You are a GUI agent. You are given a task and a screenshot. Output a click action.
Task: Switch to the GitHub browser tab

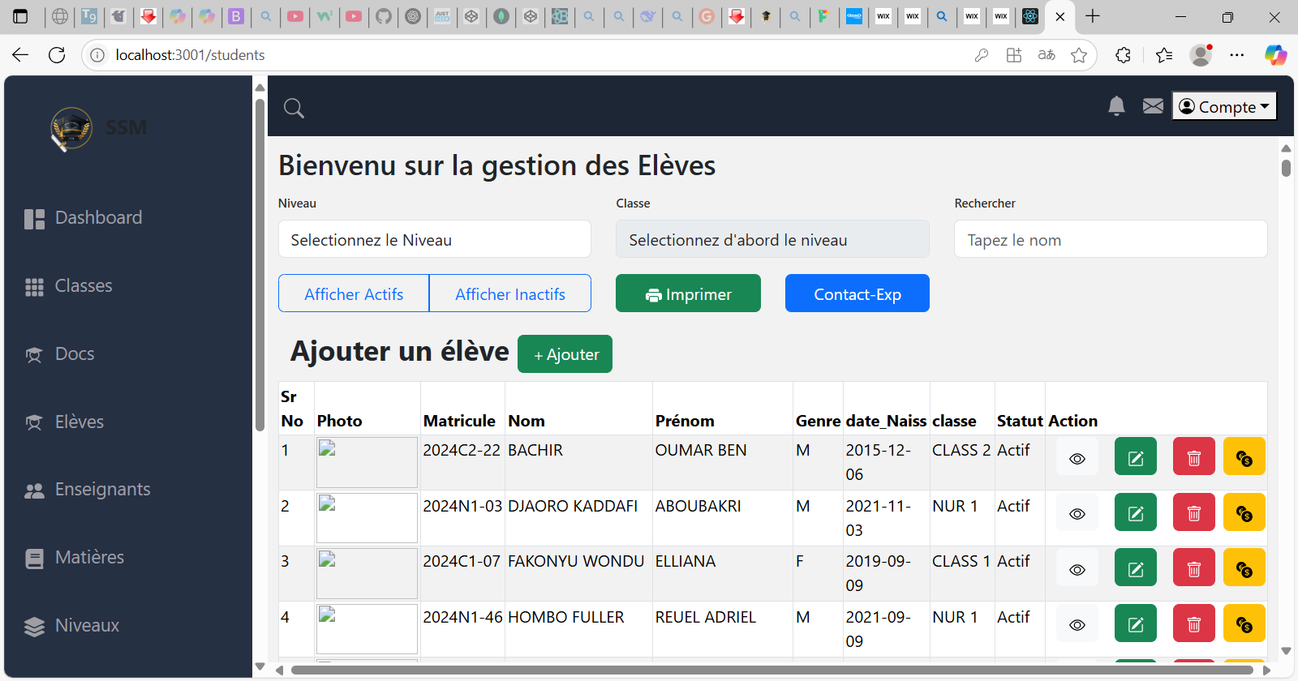[x=384, y=16]
